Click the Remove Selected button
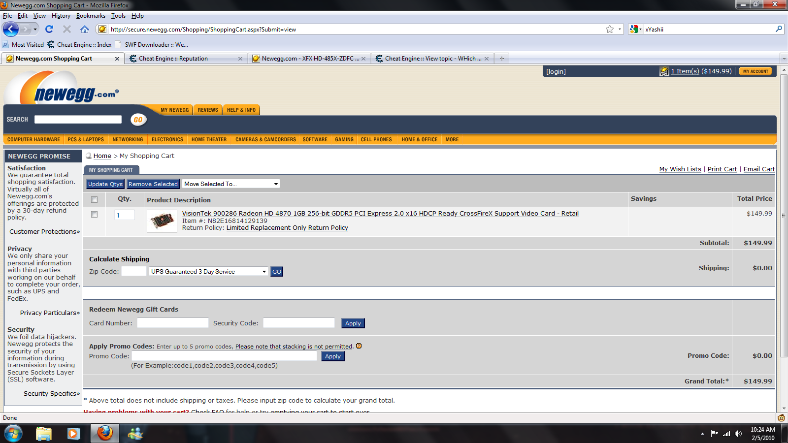This screenshot has width=788, height=443. pyautogui.click(x=153, y=184)
